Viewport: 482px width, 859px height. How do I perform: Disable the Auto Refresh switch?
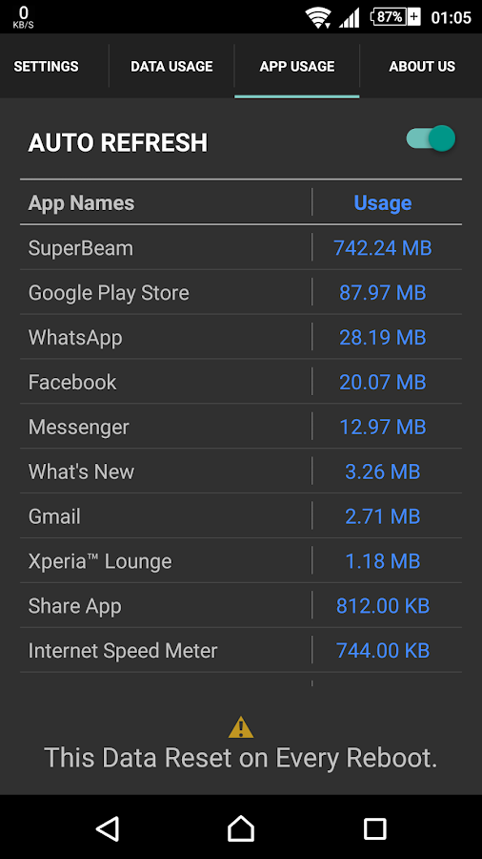[431, 138]
